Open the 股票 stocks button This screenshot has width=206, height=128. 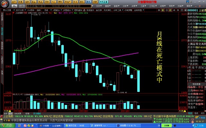pos(21,2)
